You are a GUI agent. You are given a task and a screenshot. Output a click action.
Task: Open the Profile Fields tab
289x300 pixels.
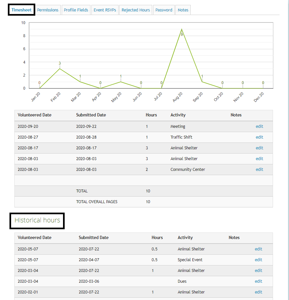pyautogui.click(x=76, y=10)
